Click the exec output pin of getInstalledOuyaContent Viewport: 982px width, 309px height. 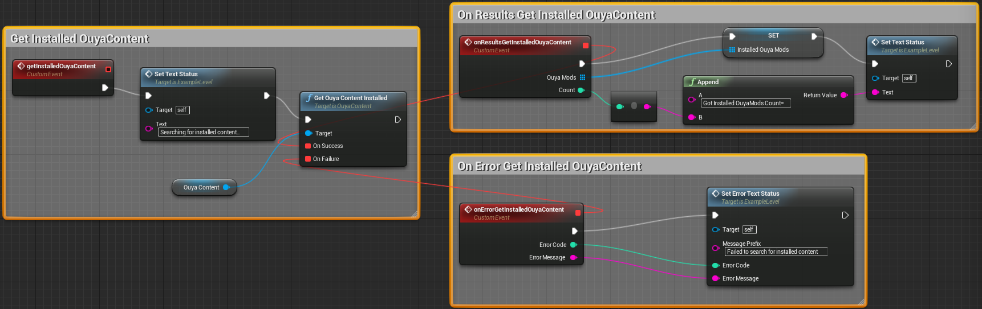105,88
